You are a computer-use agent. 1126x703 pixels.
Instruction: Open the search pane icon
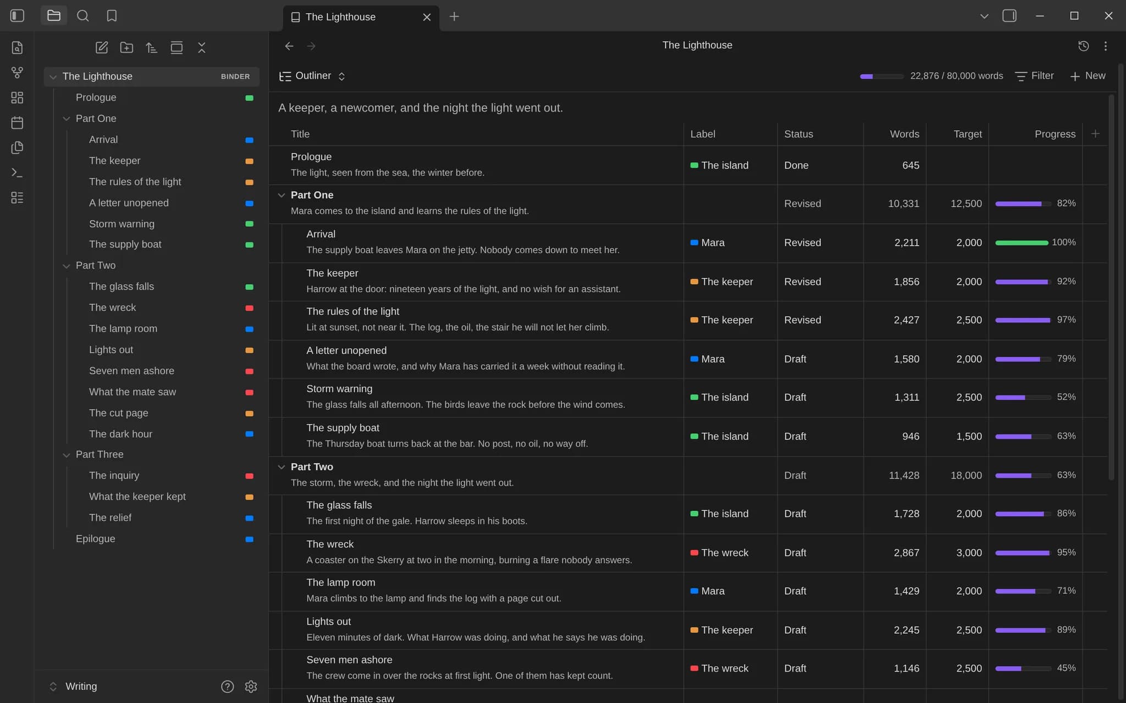83,16
